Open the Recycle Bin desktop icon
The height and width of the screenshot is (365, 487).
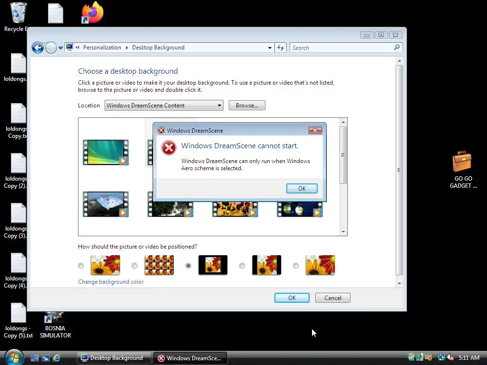(18, 13)
